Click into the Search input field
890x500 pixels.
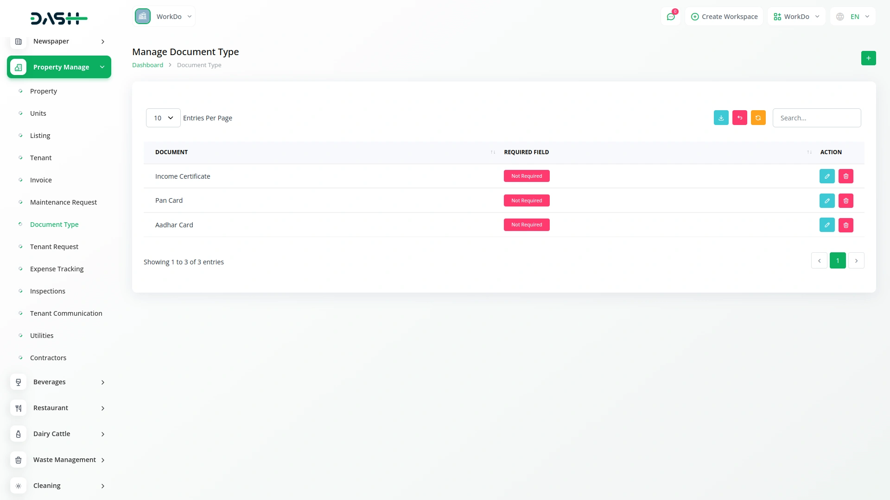coord(816,118)
